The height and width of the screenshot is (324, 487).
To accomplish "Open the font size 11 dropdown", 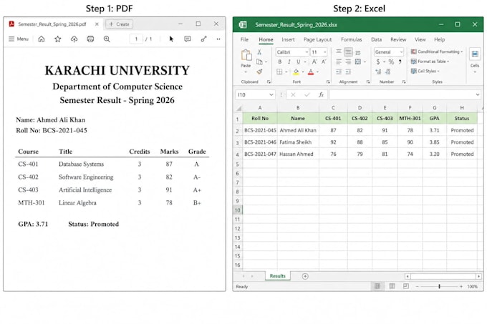I will (325, 51).
